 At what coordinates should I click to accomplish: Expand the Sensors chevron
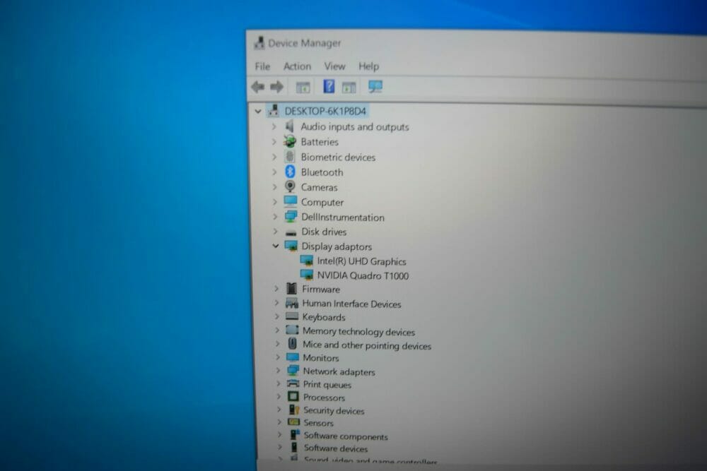click(279, 422)
